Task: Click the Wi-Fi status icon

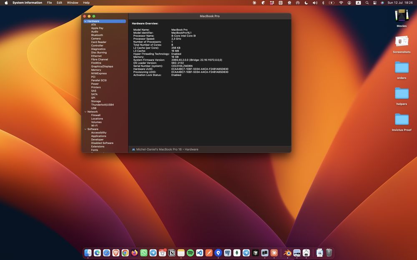Action: point(341,2)
